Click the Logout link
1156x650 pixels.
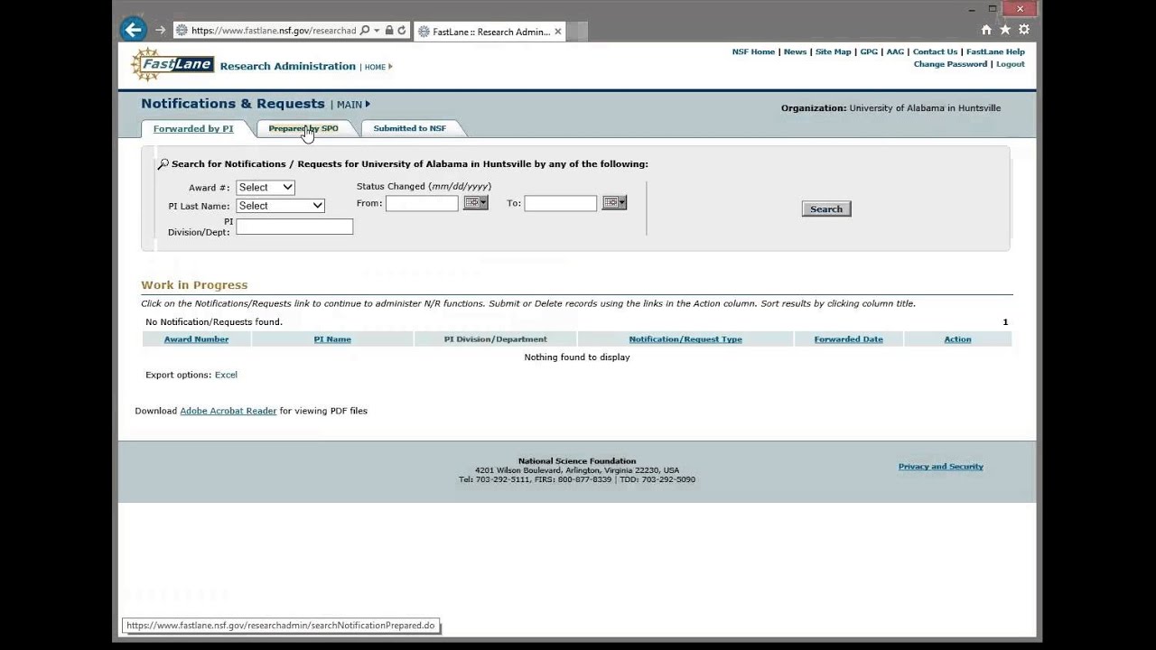(x=1011, y=64)
